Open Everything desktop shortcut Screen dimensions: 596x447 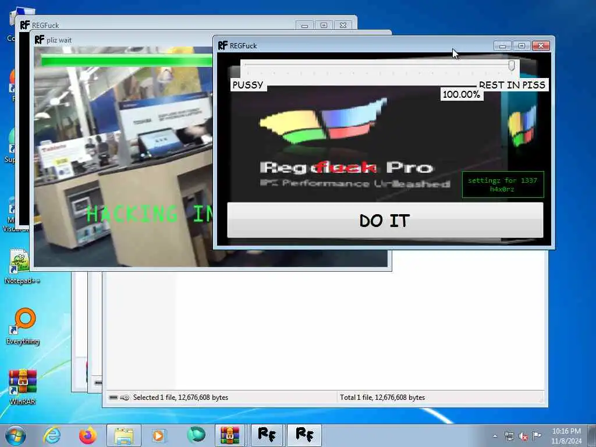23,326
